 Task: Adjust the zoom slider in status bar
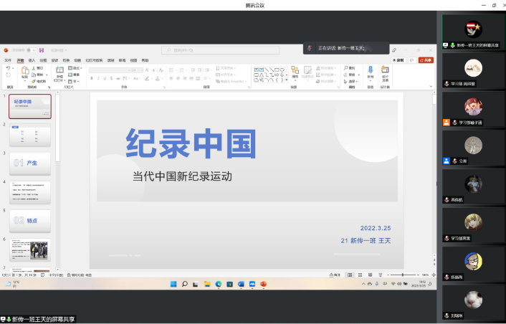[403, 275]
